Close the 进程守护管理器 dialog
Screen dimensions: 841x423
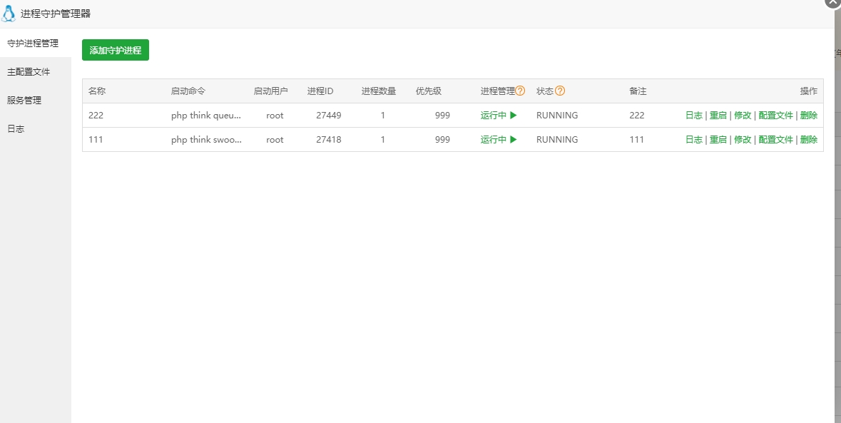(x=832, y=2)
